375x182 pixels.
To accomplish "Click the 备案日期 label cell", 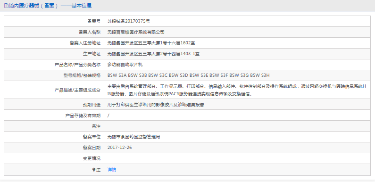I will (x=54, y=148).
